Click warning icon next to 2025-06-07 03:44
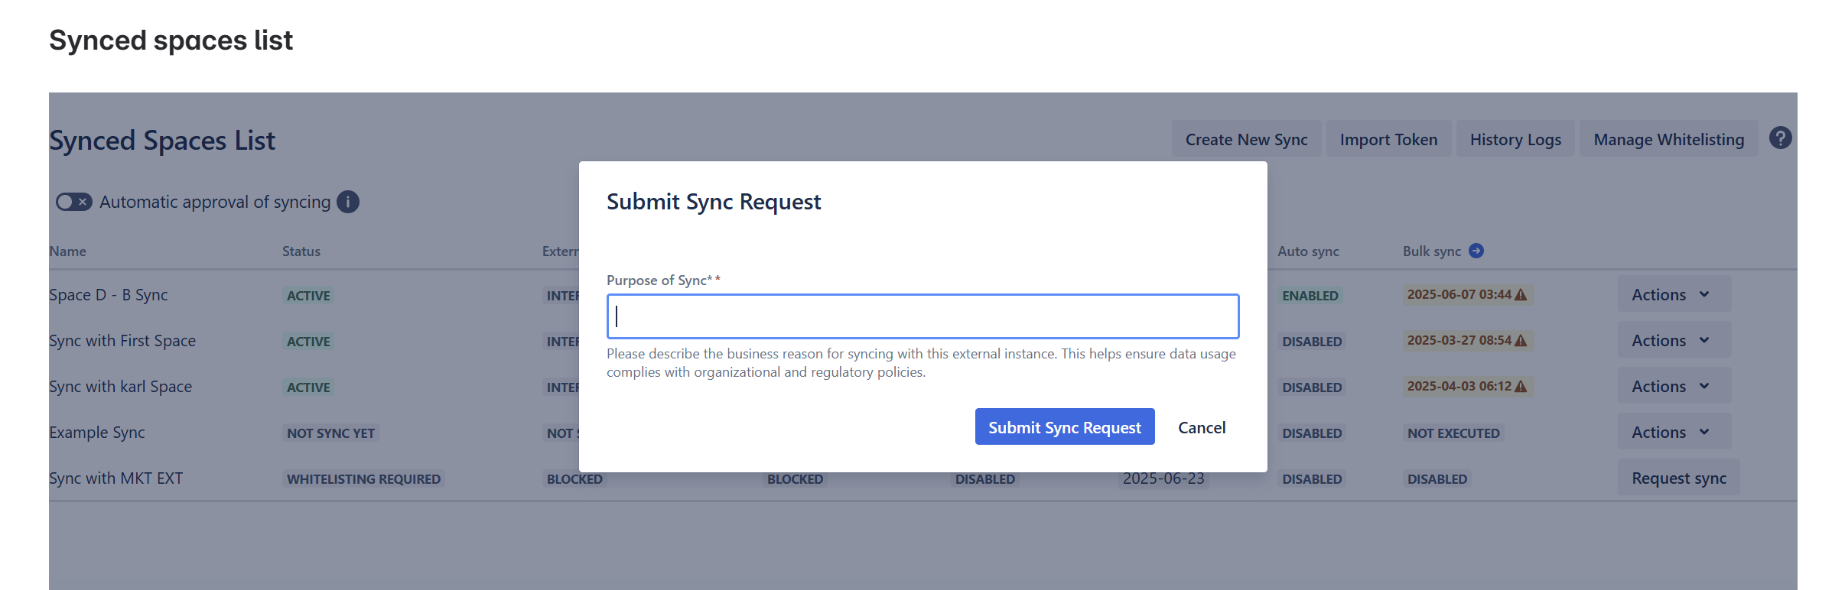This screenshot has width=1832, height=590. [x=1521, y=295]
